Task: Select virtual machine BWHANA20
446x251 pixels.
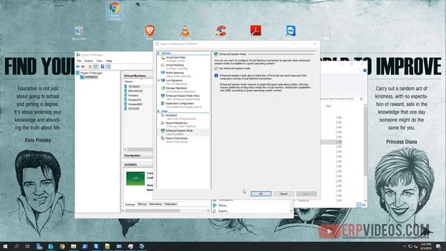Action: 135,91
